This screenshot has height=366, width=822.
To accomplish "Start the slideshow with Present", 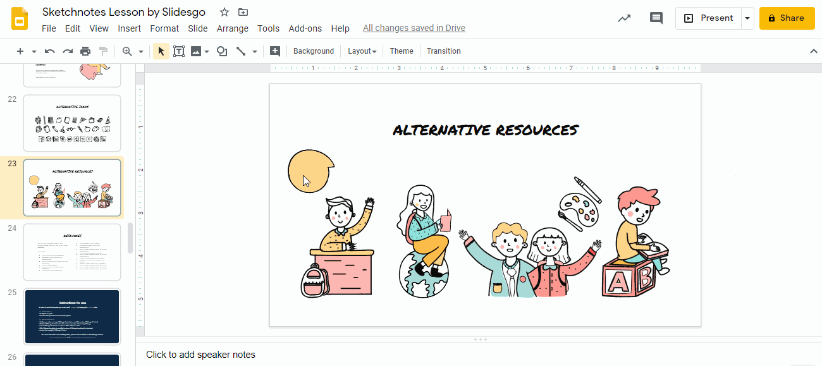I will pyautogui.click(x=709, y=18).
